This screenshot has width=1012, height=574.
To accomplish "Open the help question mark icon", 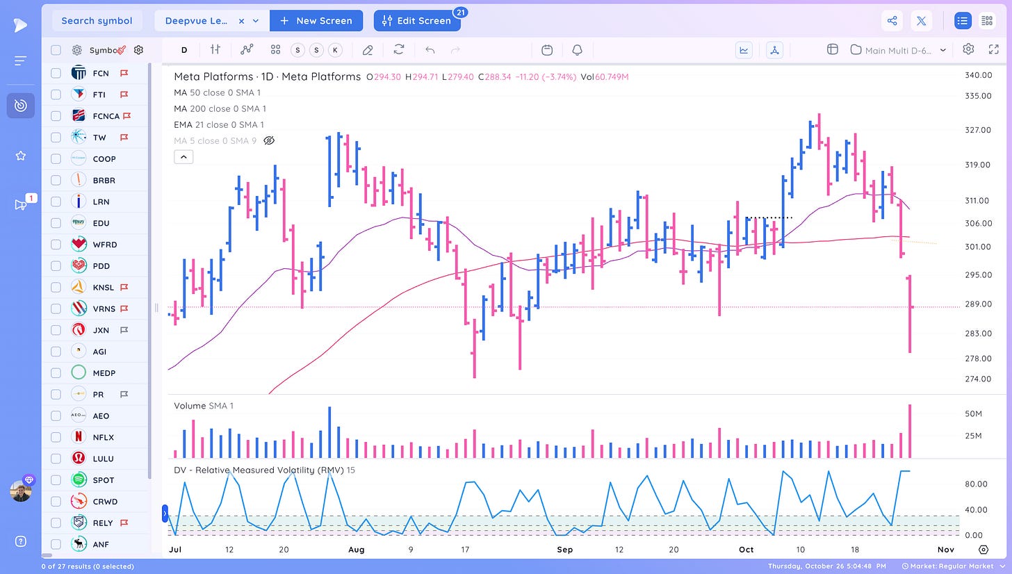I will pyautogui.click(x=20, y=541).
